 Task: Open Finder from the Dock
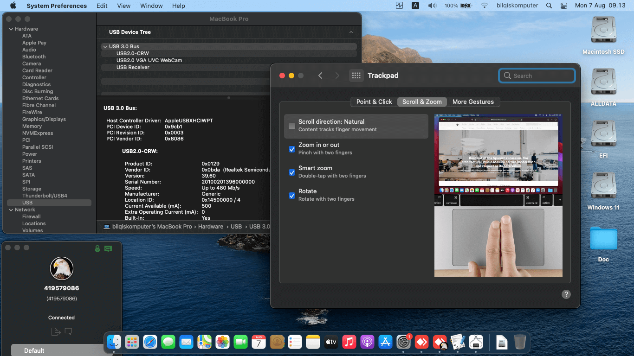coord(114,342)
